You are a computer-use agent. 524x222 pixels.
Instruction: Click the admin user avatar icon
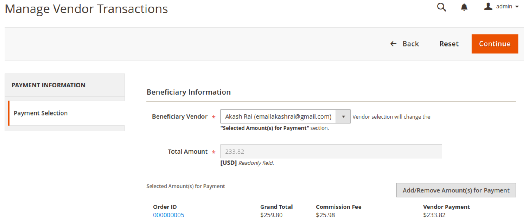coord(488,7)
